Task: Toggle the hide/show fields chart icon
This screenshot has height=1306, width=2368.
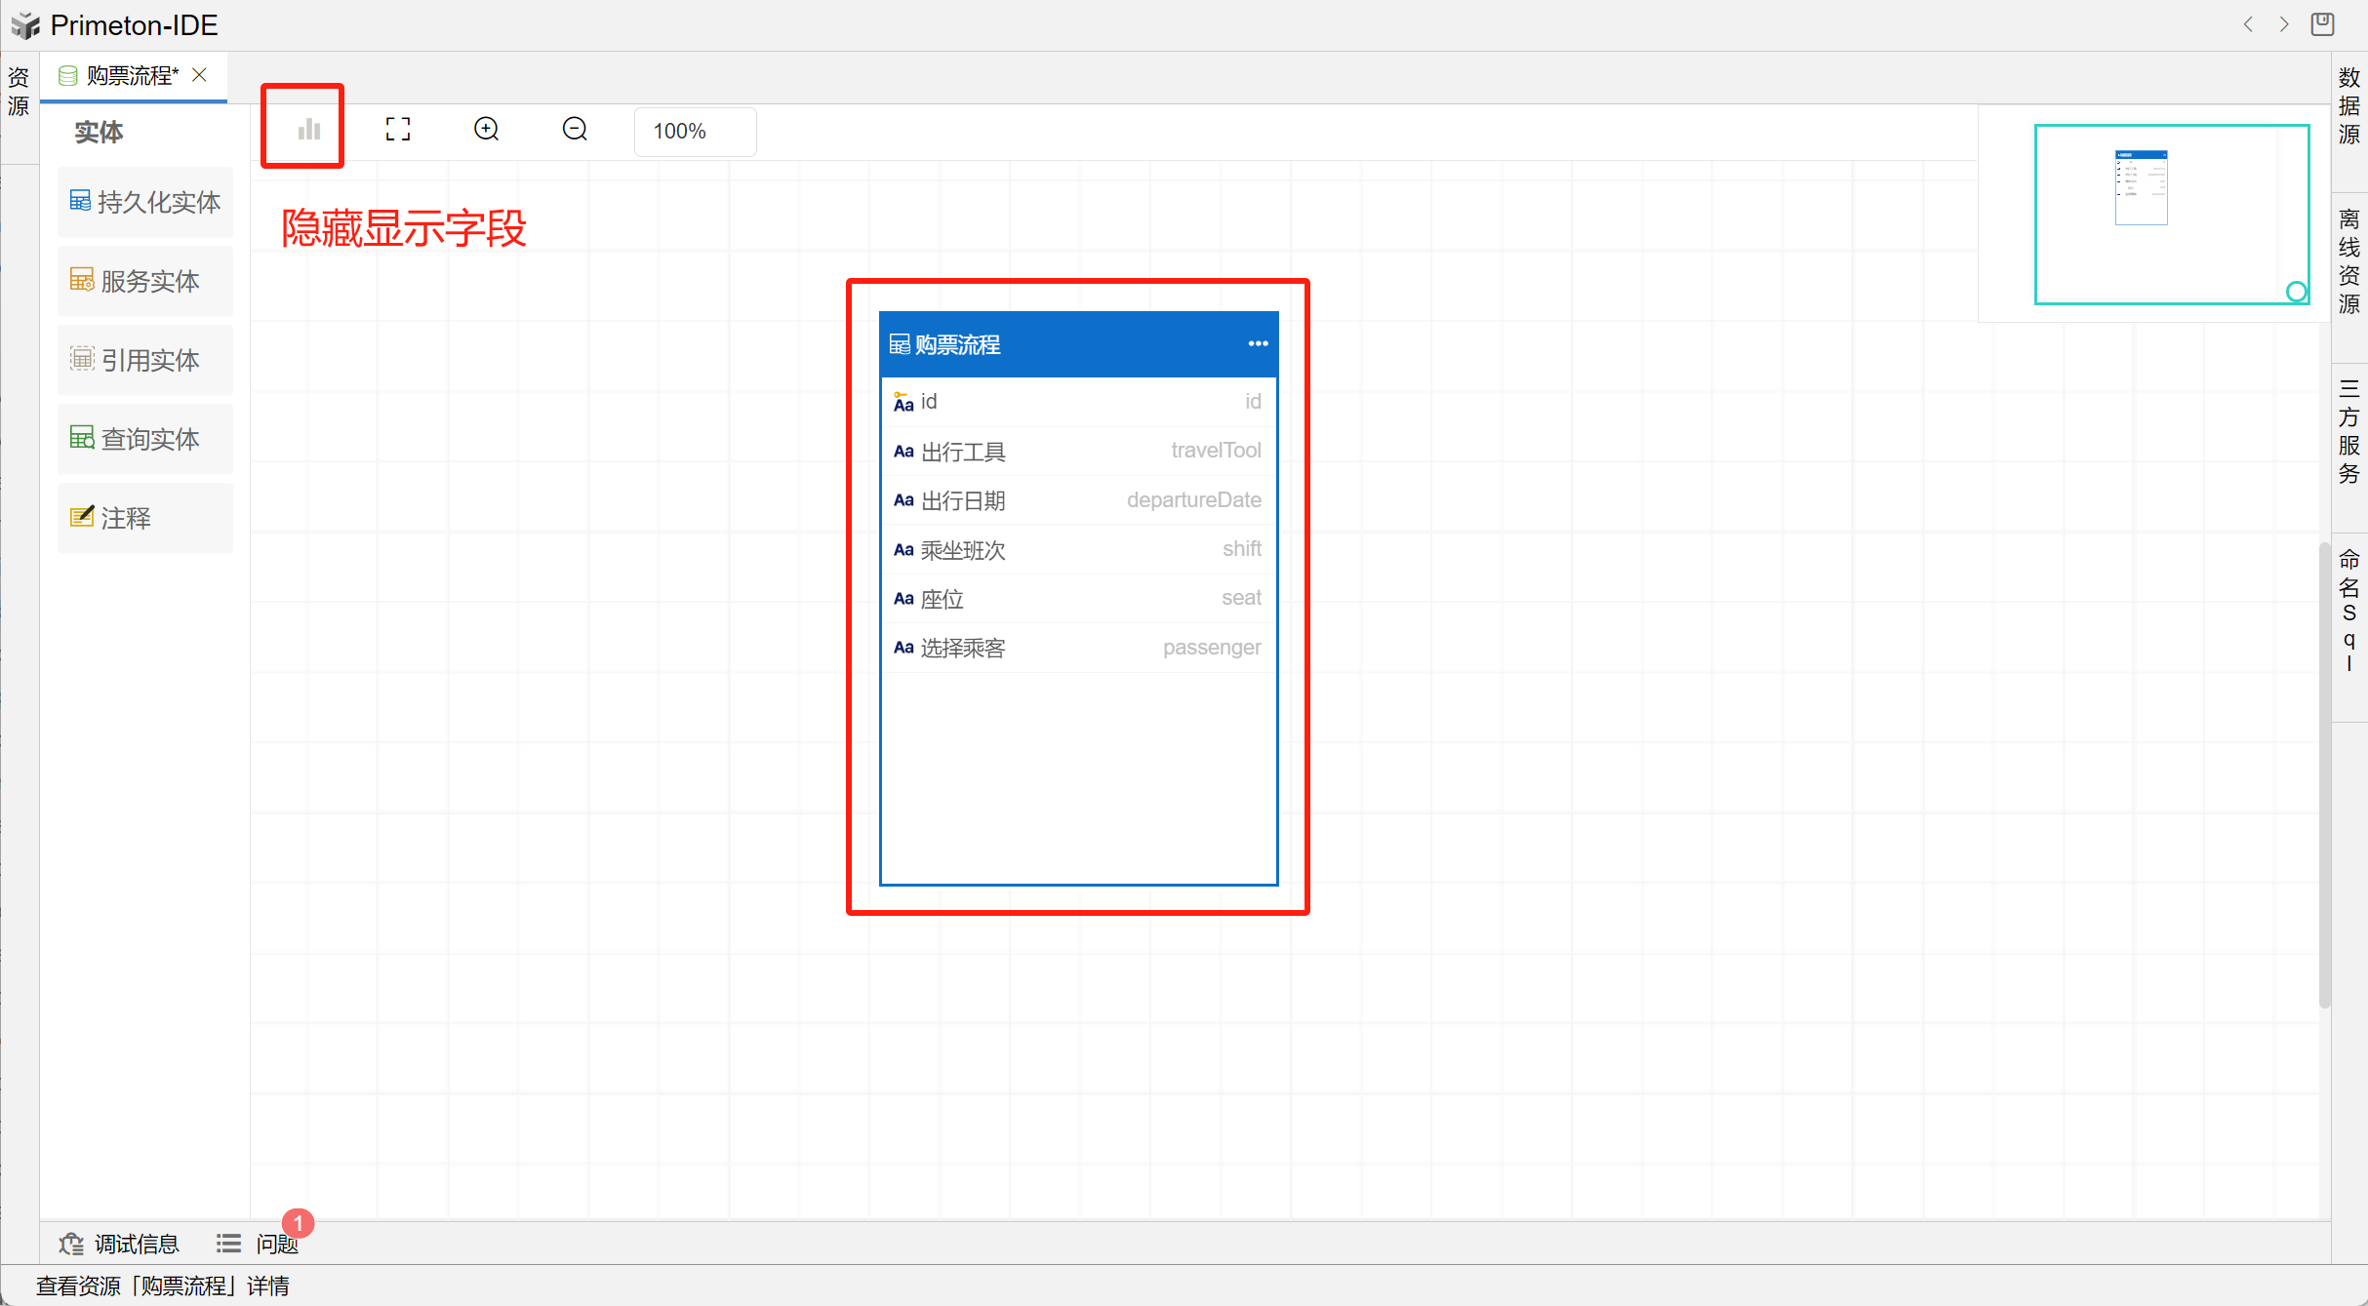Action: tap(308, 129)
